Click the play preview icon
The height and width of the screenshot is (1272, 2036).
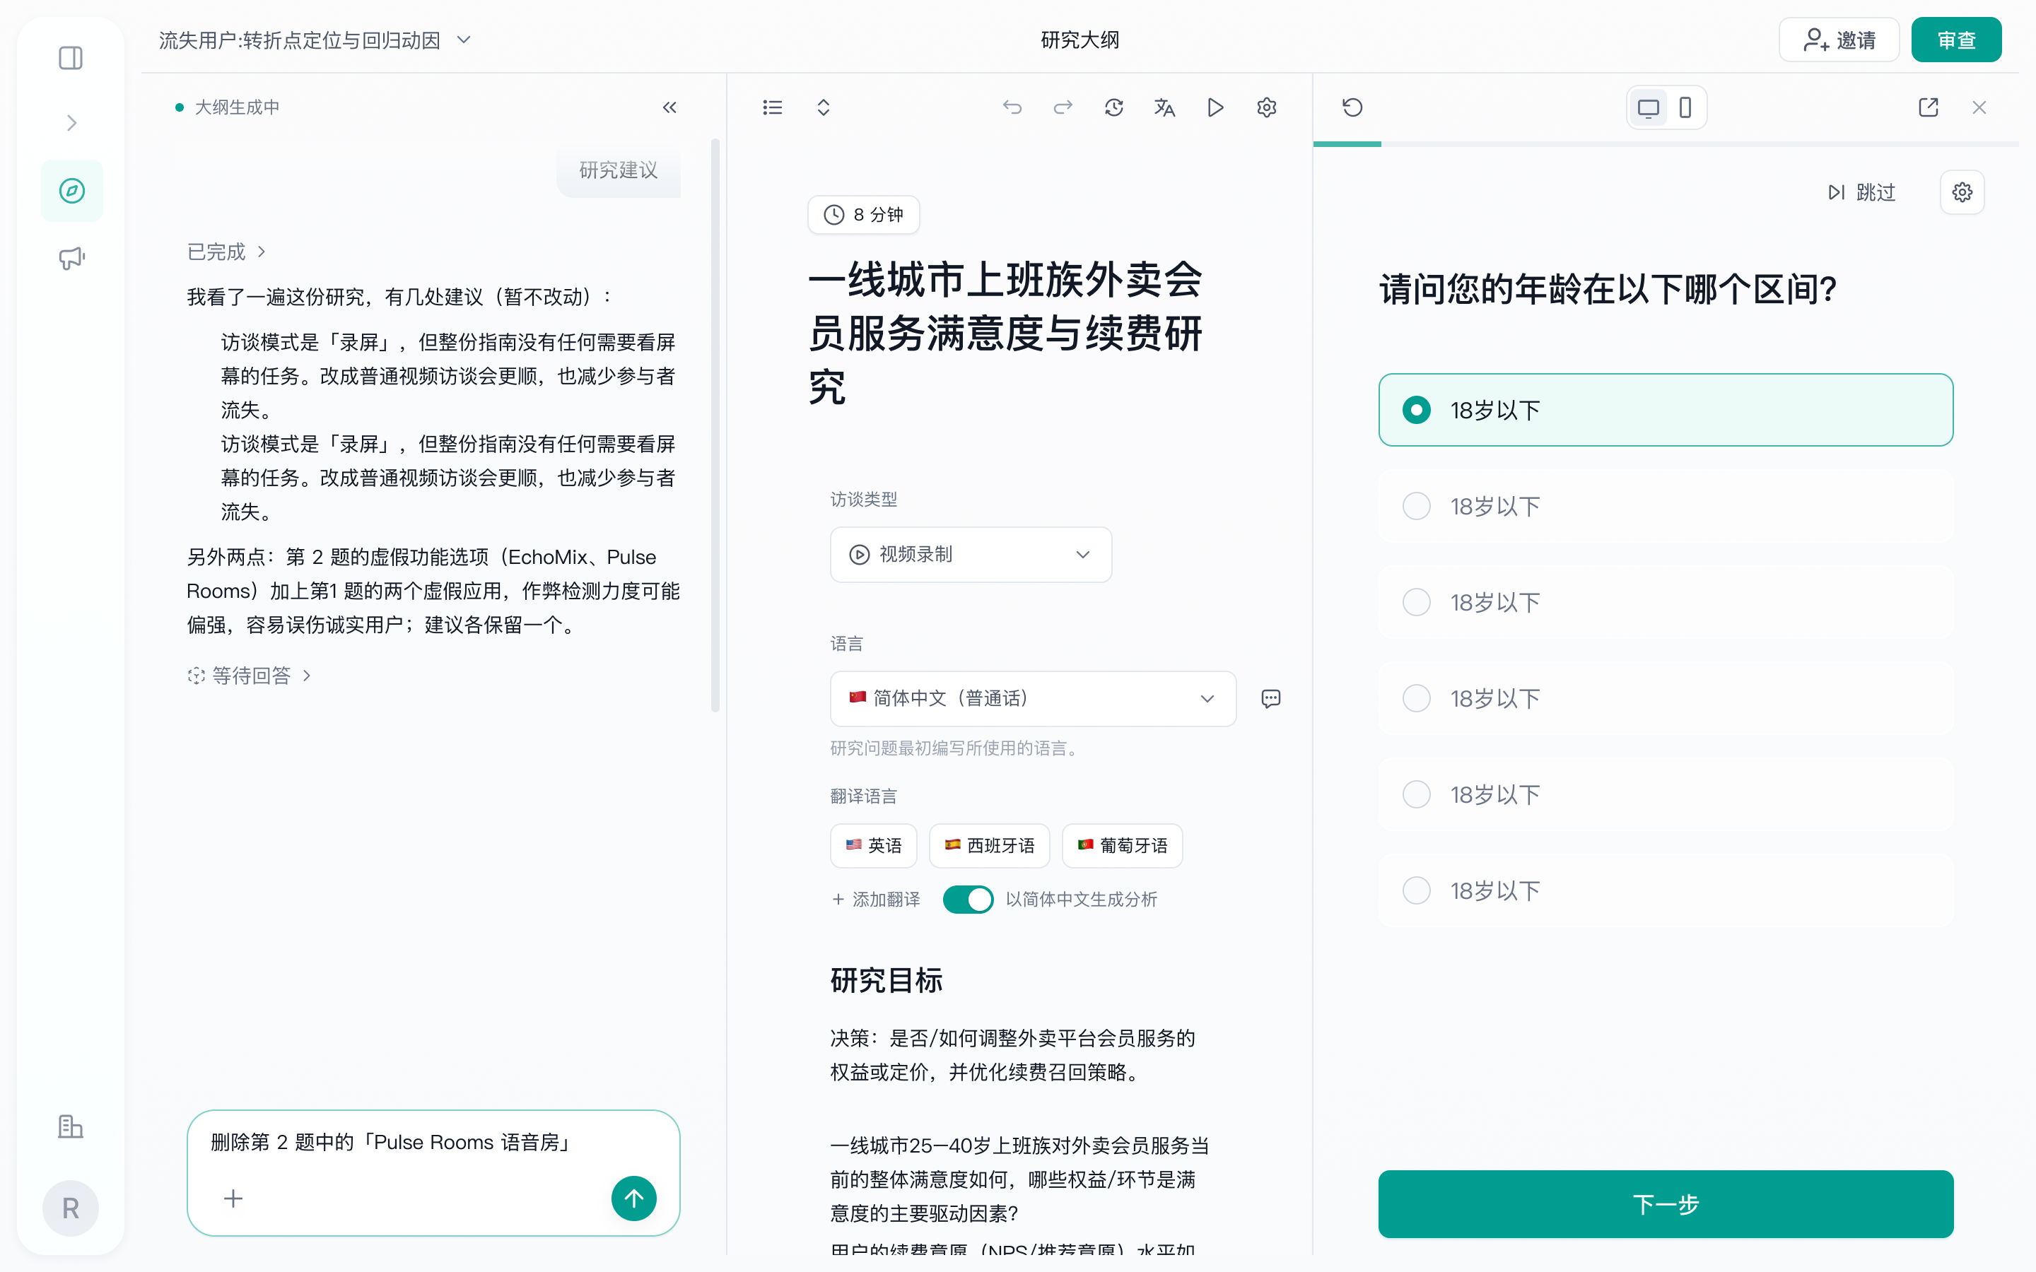click(1216, 107)
